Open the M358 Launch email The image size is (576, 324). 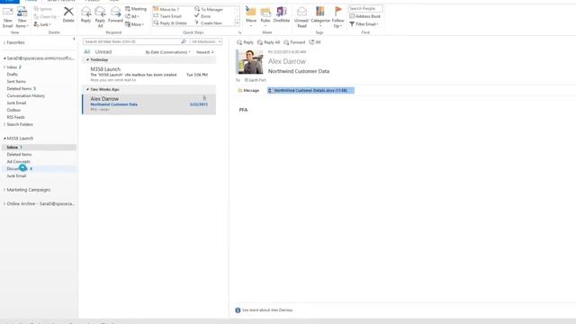(148, 74)
